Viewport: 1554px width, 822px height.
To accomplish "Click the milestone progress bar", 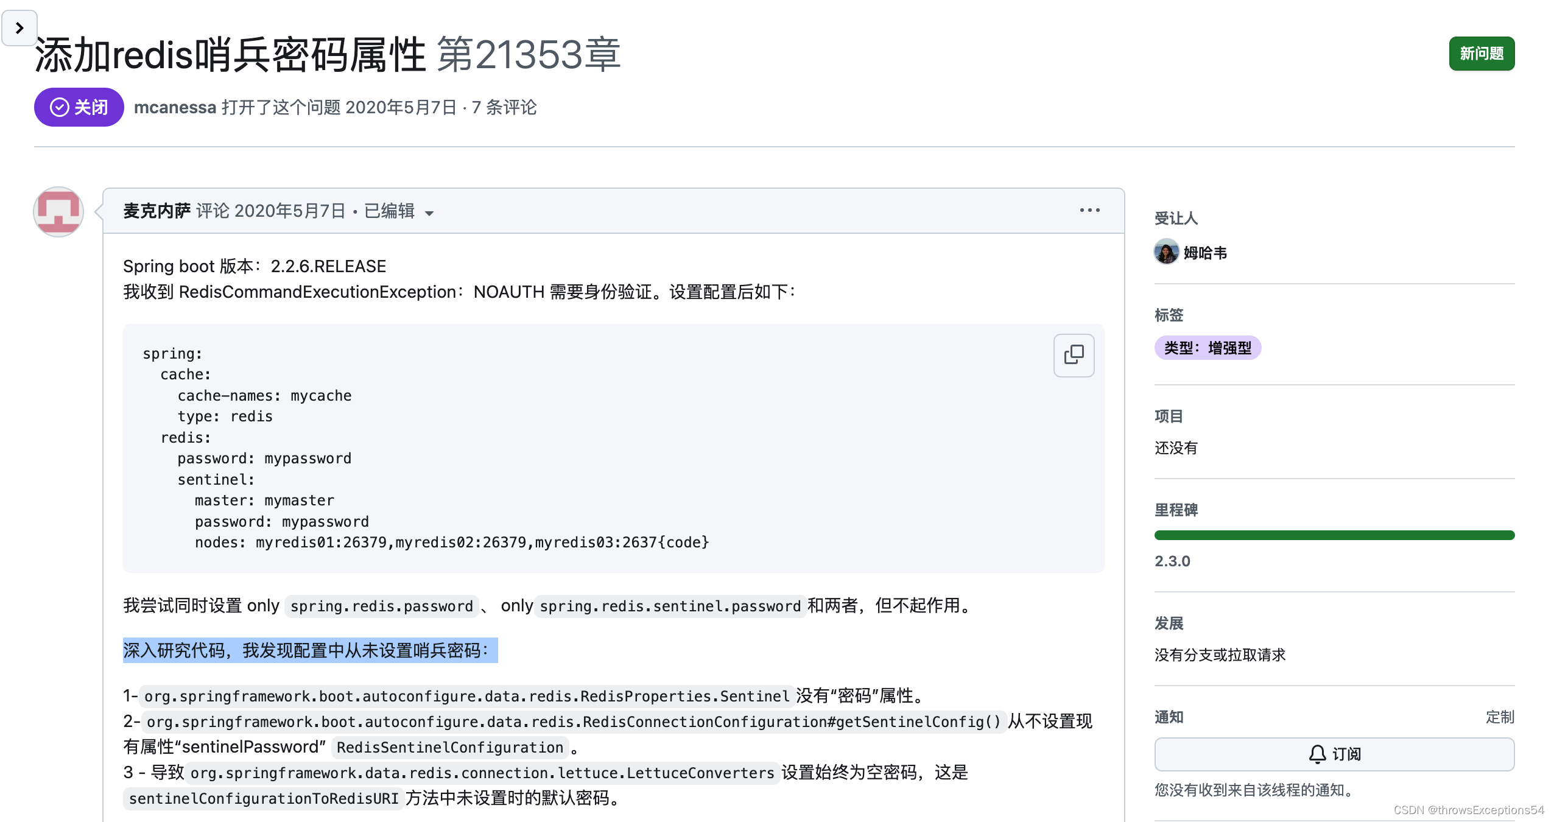I will (1334, 535).
